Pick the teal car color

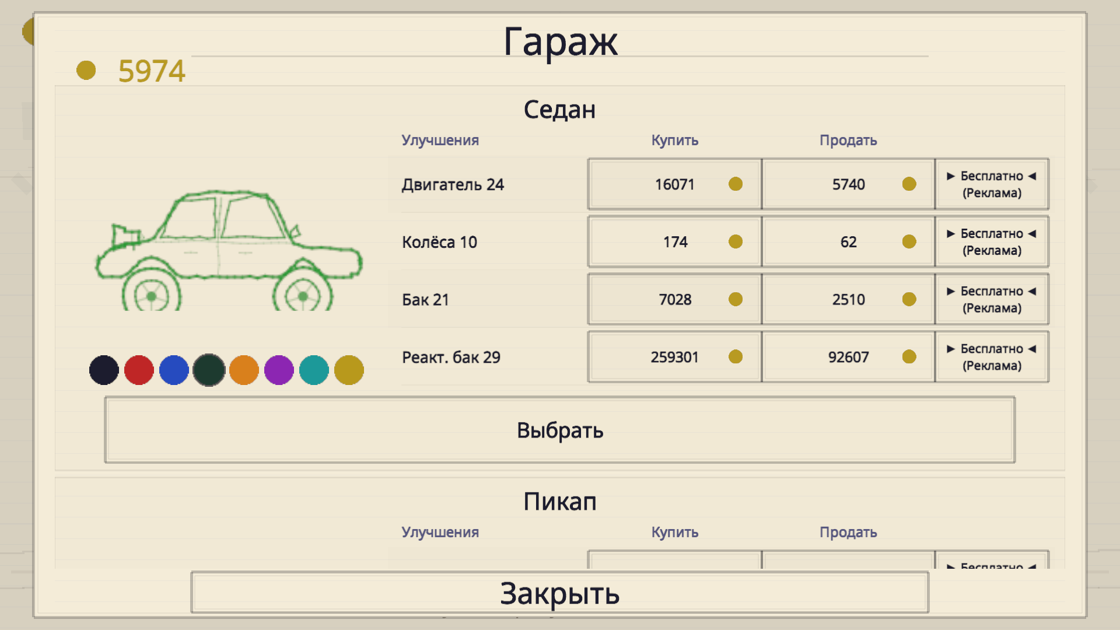pos(314,370)
